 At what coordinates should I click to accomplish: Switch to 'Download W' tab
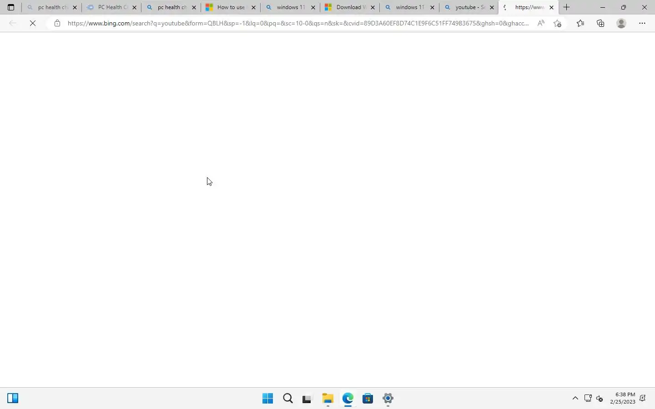350,7
